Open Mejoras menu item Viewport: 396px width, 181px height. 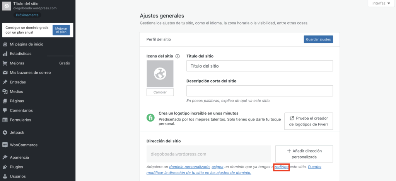[17, 63]
